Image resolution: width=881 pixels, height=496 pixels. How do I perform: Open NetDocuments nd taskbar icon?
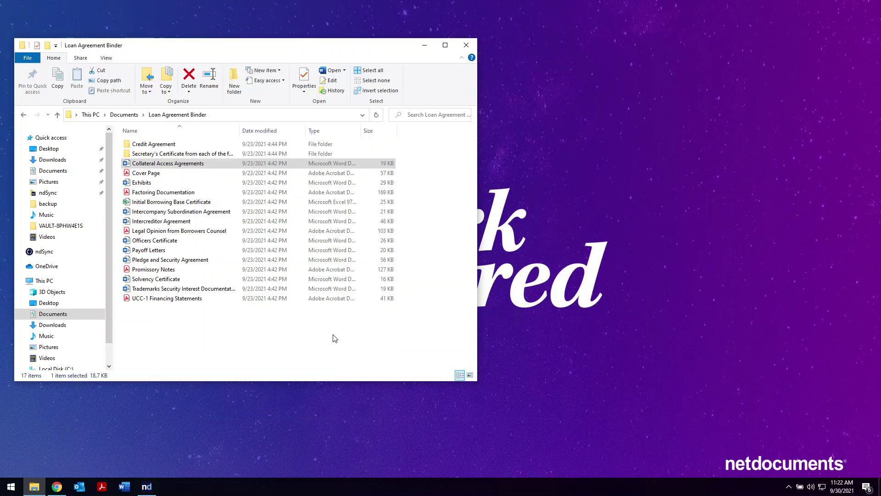pos(147,487)
